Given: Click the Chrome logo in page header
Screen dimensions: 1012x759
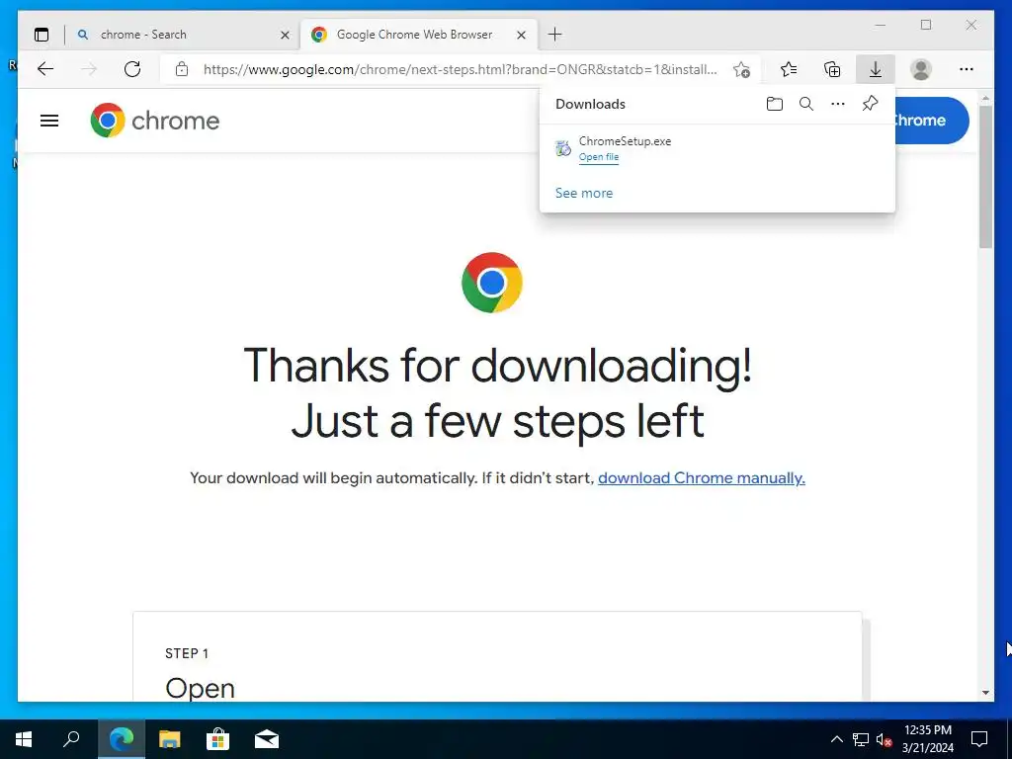Looking at the screenshot, I should click(155, 120).
